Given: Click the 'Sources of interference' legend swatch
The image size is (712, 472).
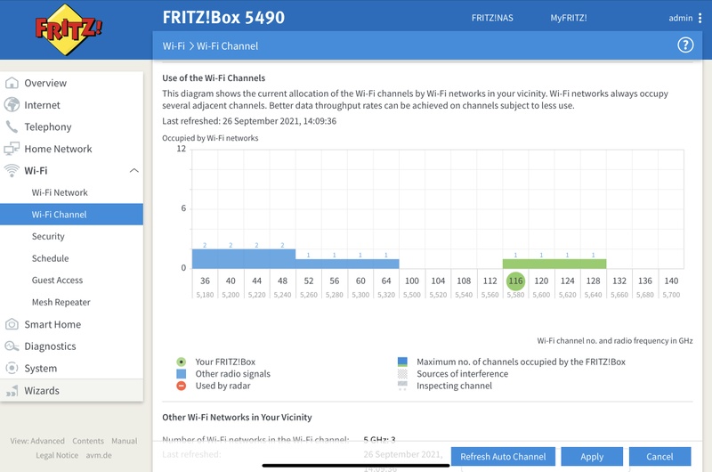Looking at the screenshot, I should click(402, 374).
